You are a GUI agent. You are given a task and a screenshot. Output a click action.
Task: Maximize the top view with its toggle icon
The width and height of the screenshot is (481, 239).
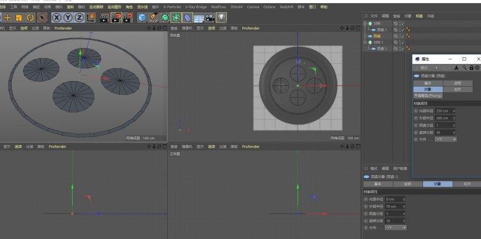[x=358, y=28]
